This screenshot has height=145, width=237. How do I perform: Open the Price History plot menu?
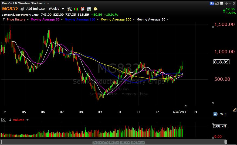pyautogui.click(x=16, y=19)
